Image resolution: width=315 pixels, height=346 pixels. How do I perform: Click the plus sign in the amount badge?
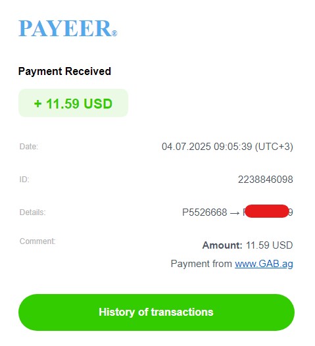pyautogui.click(x=38, y=103)
